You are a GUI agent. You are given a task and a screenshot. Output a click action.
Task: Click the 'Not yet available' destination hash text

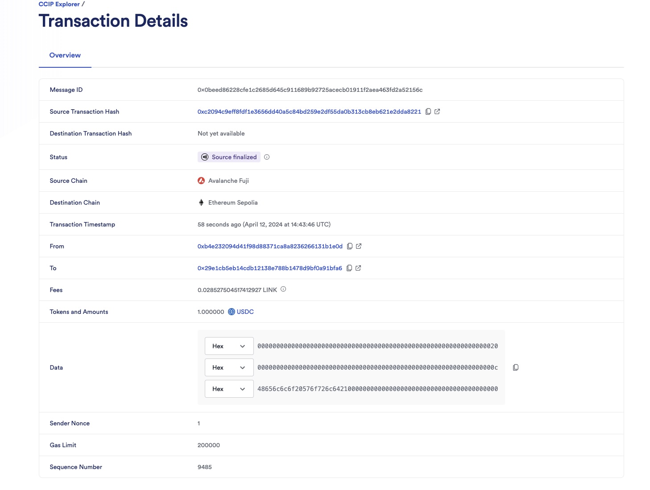pyautogui.click(x=221, y=133)
